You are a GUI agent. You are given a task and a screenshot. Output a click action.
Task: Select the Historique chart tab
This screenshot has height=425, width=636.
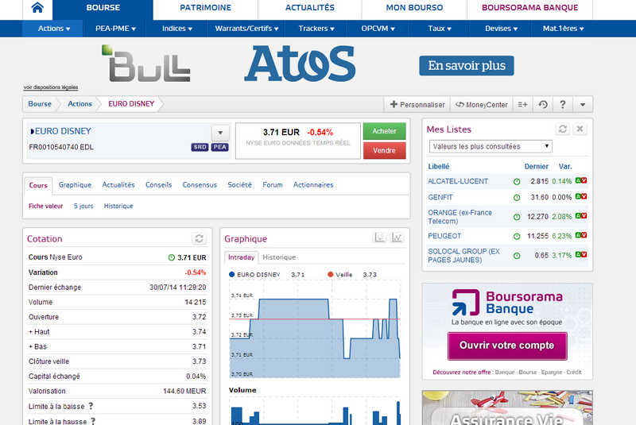[x=279, y=257]
